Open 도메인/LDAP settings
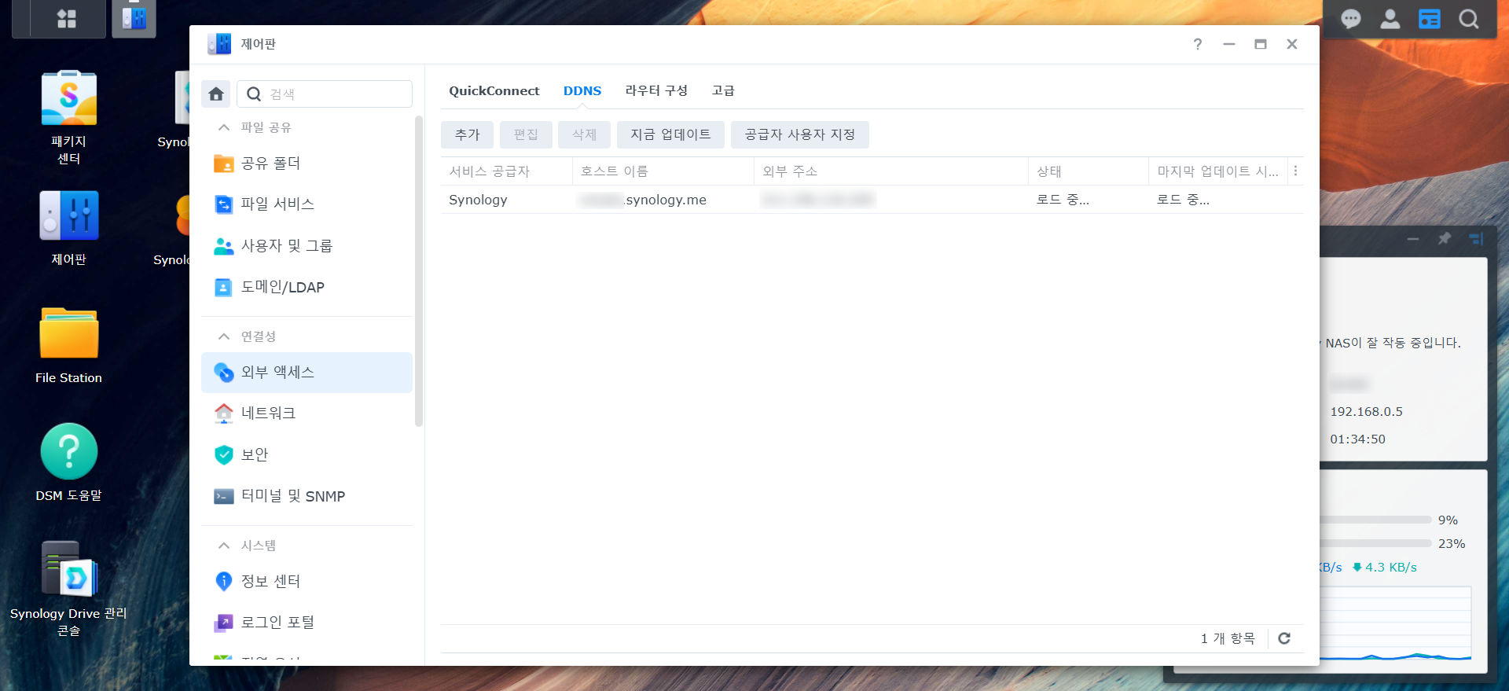 307,288
